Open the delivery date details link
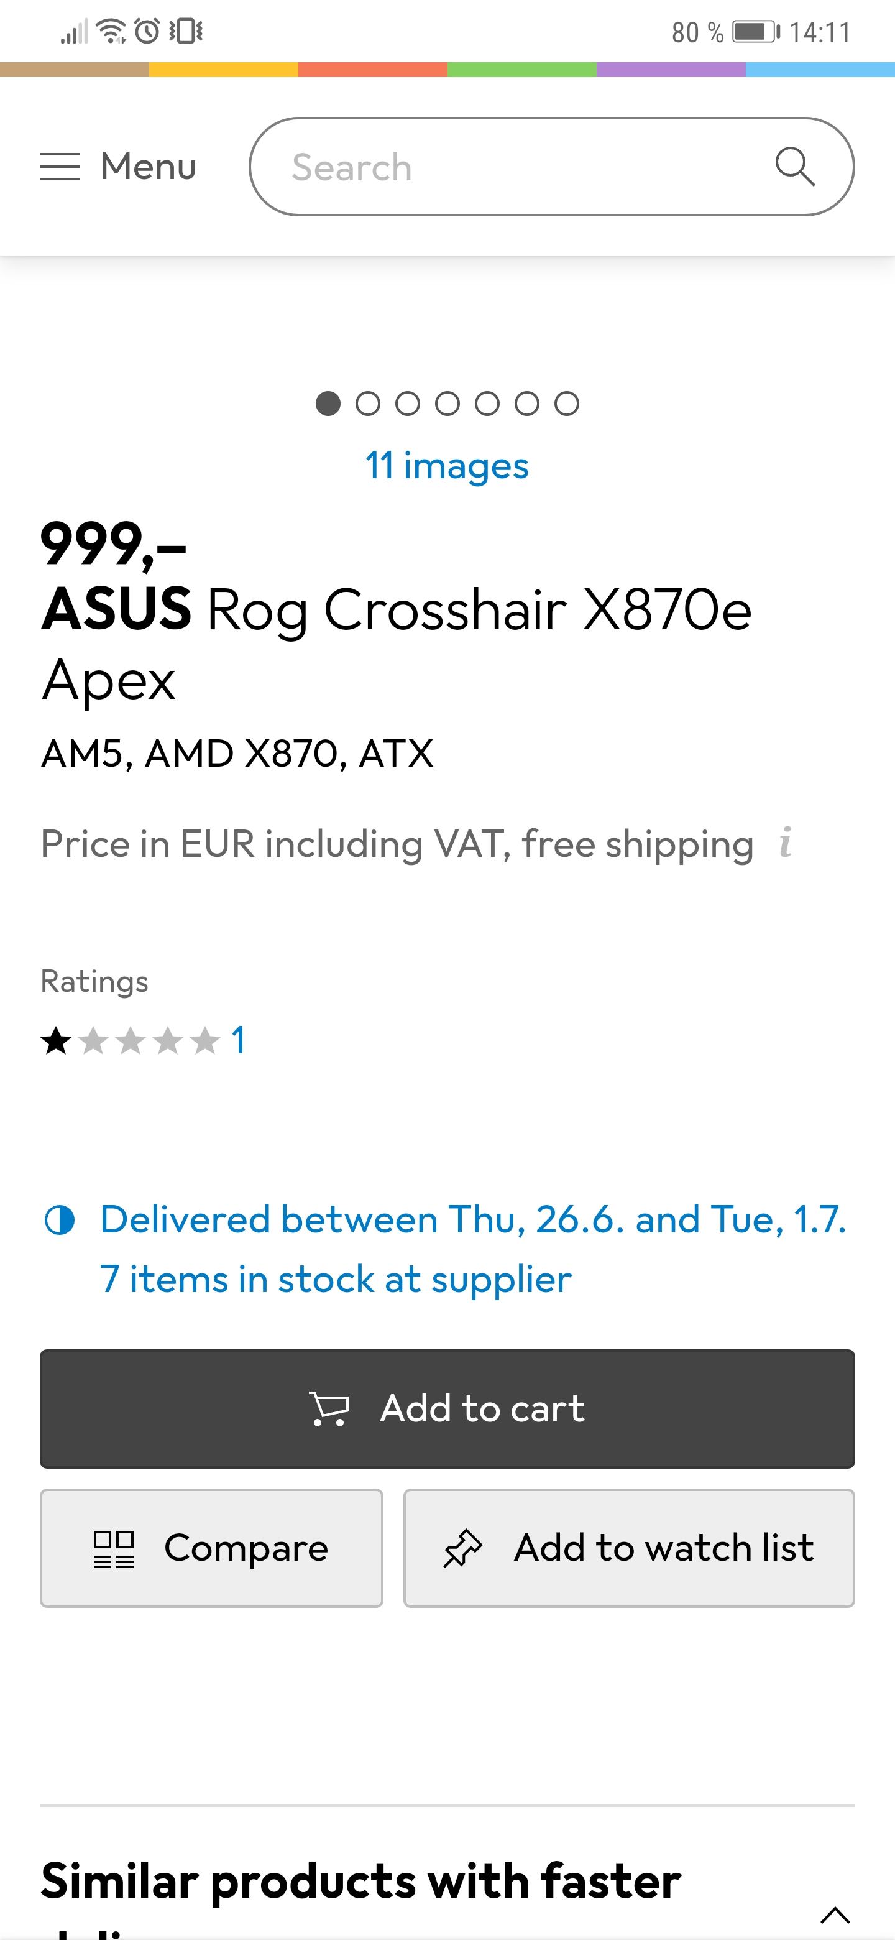The width and height of the screenshot is (895, 1940). coord(474,1220)
